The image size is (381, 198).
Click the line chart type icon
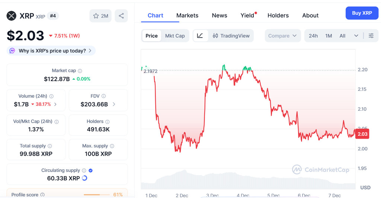point(200,36)
